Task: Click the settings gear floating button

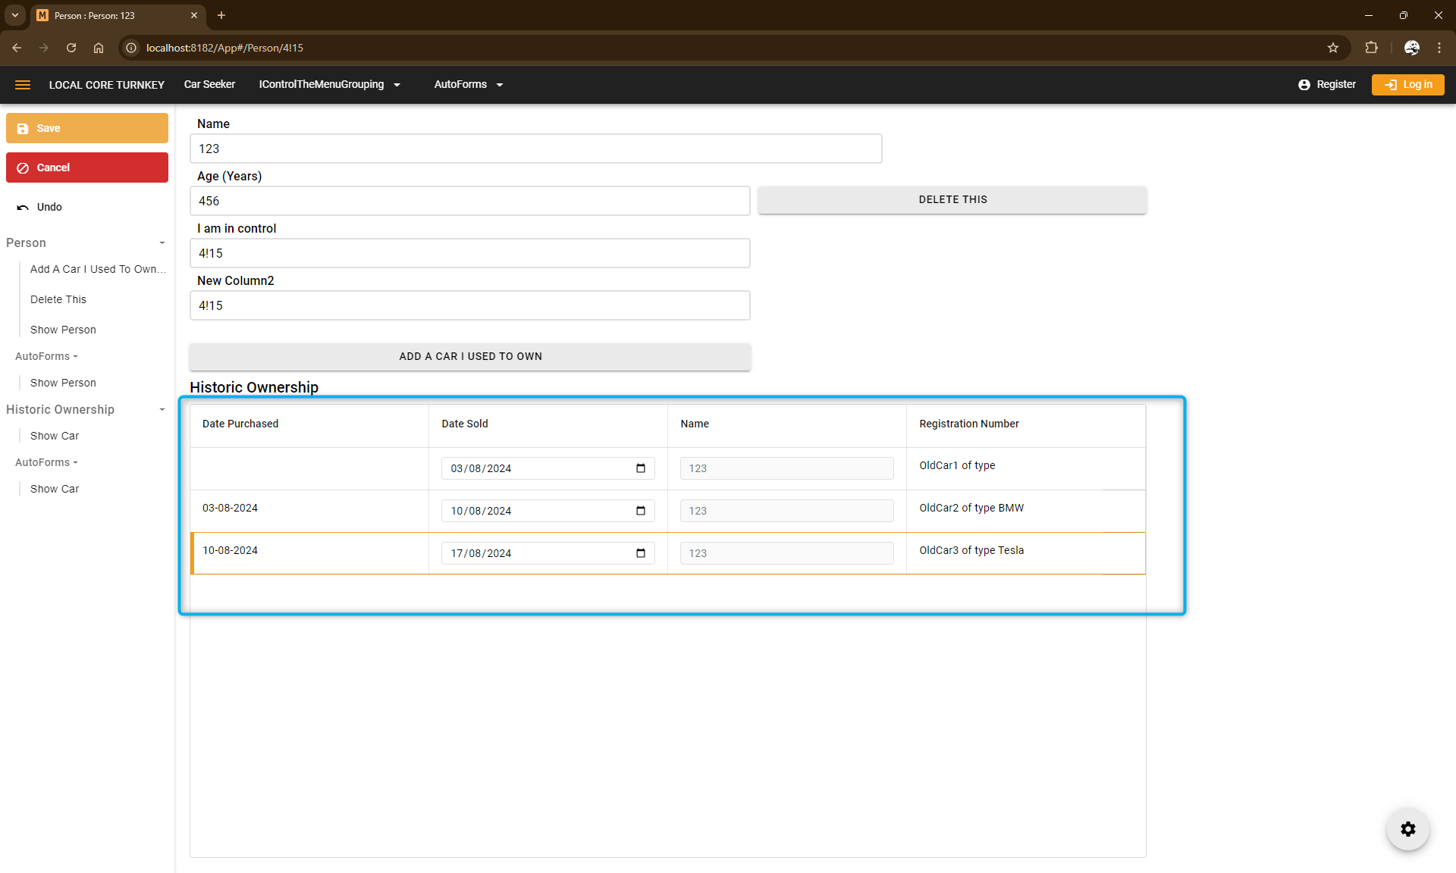Action: (x=1407, y=829)
